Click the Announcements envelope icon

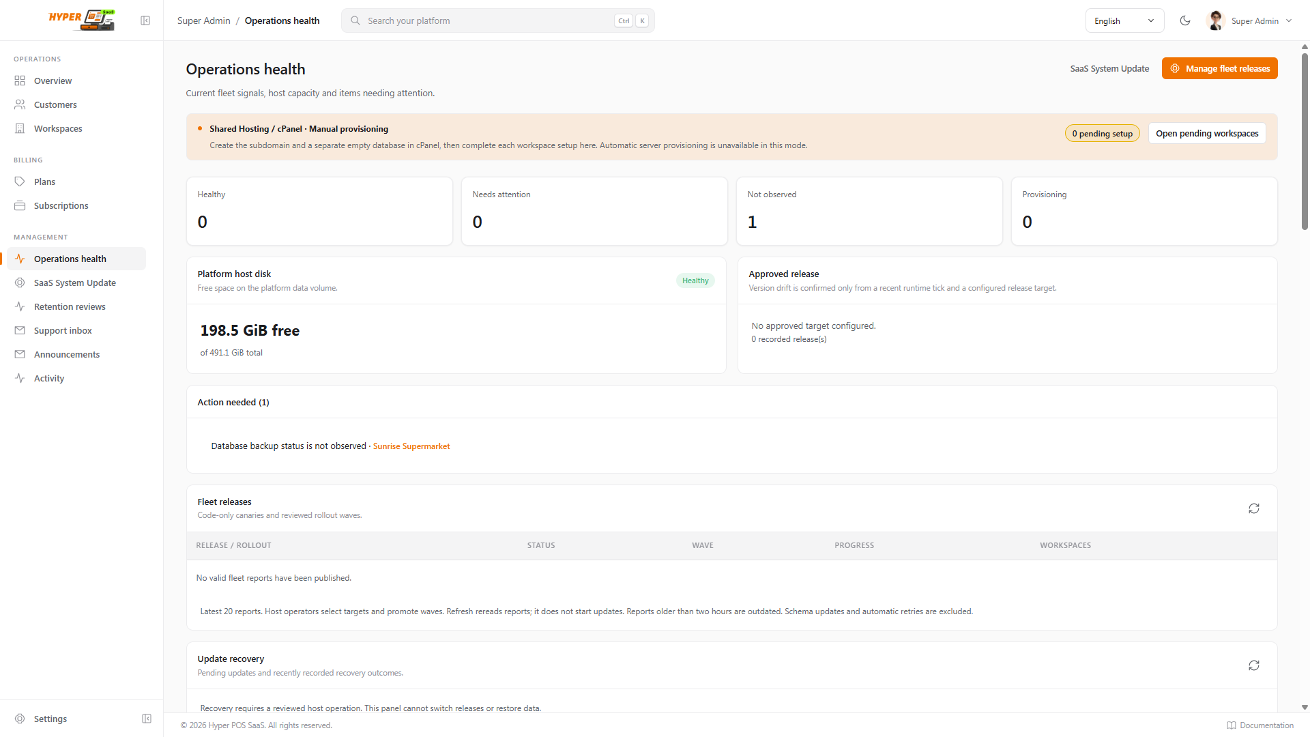coord(20,354)
